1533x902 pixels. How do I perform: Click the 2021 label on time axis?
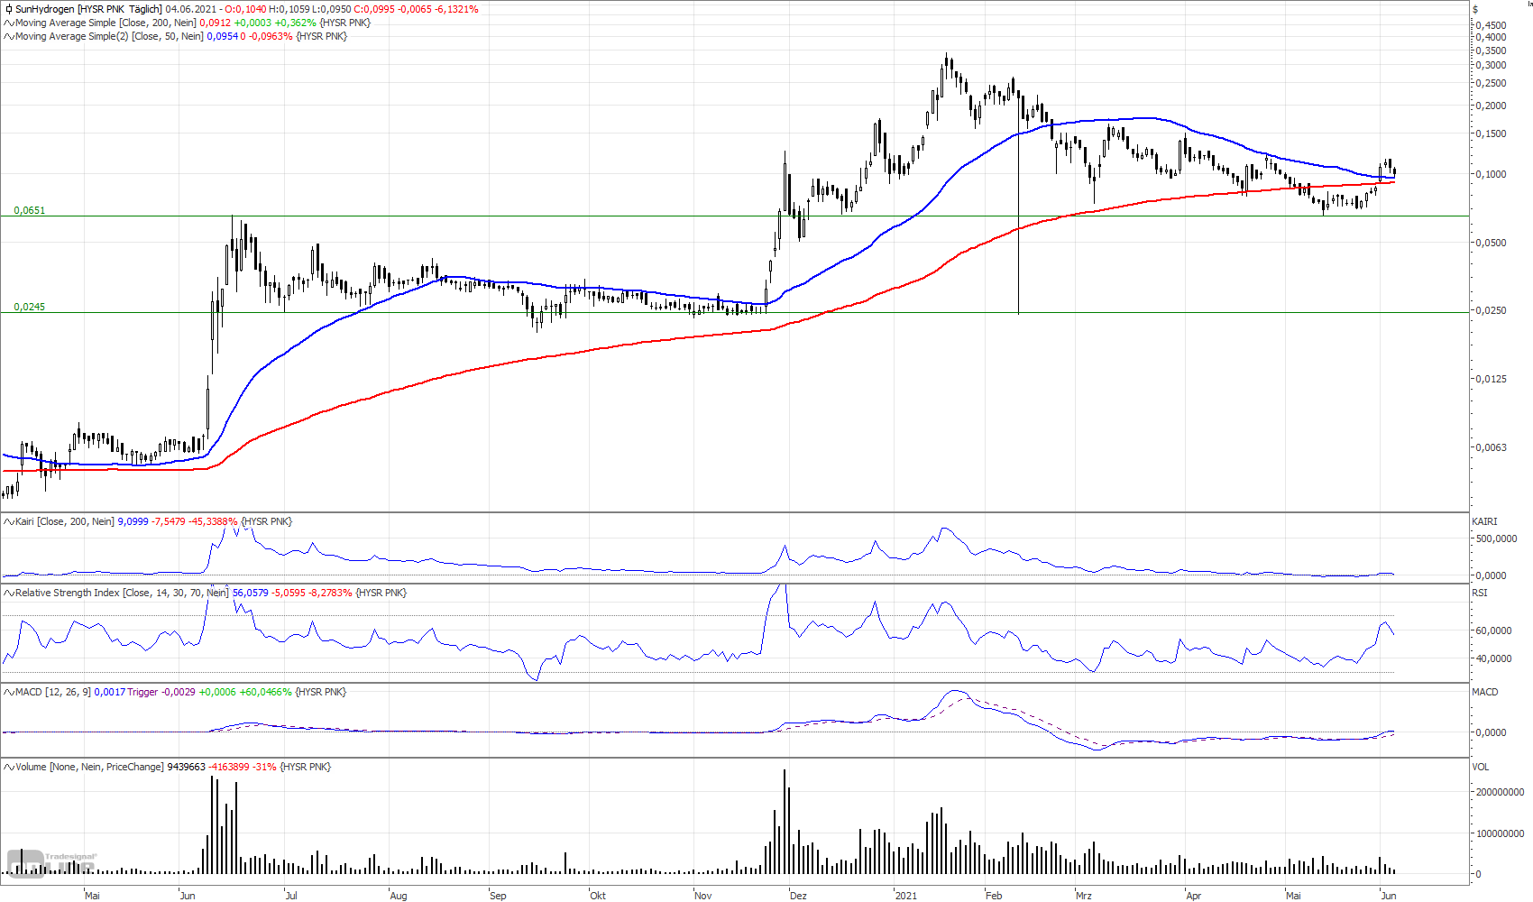click(906, 896)
